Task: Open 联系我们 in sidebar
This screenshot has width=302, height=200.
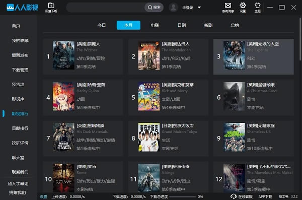Action: (x=20, y=172)
